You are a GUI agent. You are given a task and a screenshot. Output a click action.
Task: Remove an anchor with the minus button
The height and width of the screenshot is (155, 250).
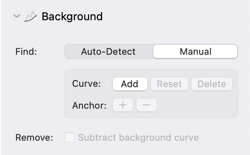tap(147, 105)
